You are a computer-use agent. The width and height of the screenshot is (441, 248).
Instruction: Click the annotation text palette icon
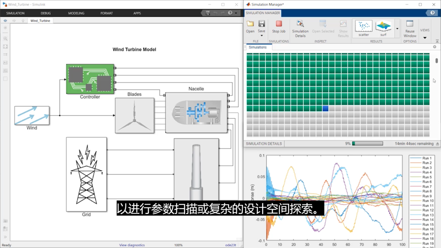pyautogui.click(x=5, y=62)
